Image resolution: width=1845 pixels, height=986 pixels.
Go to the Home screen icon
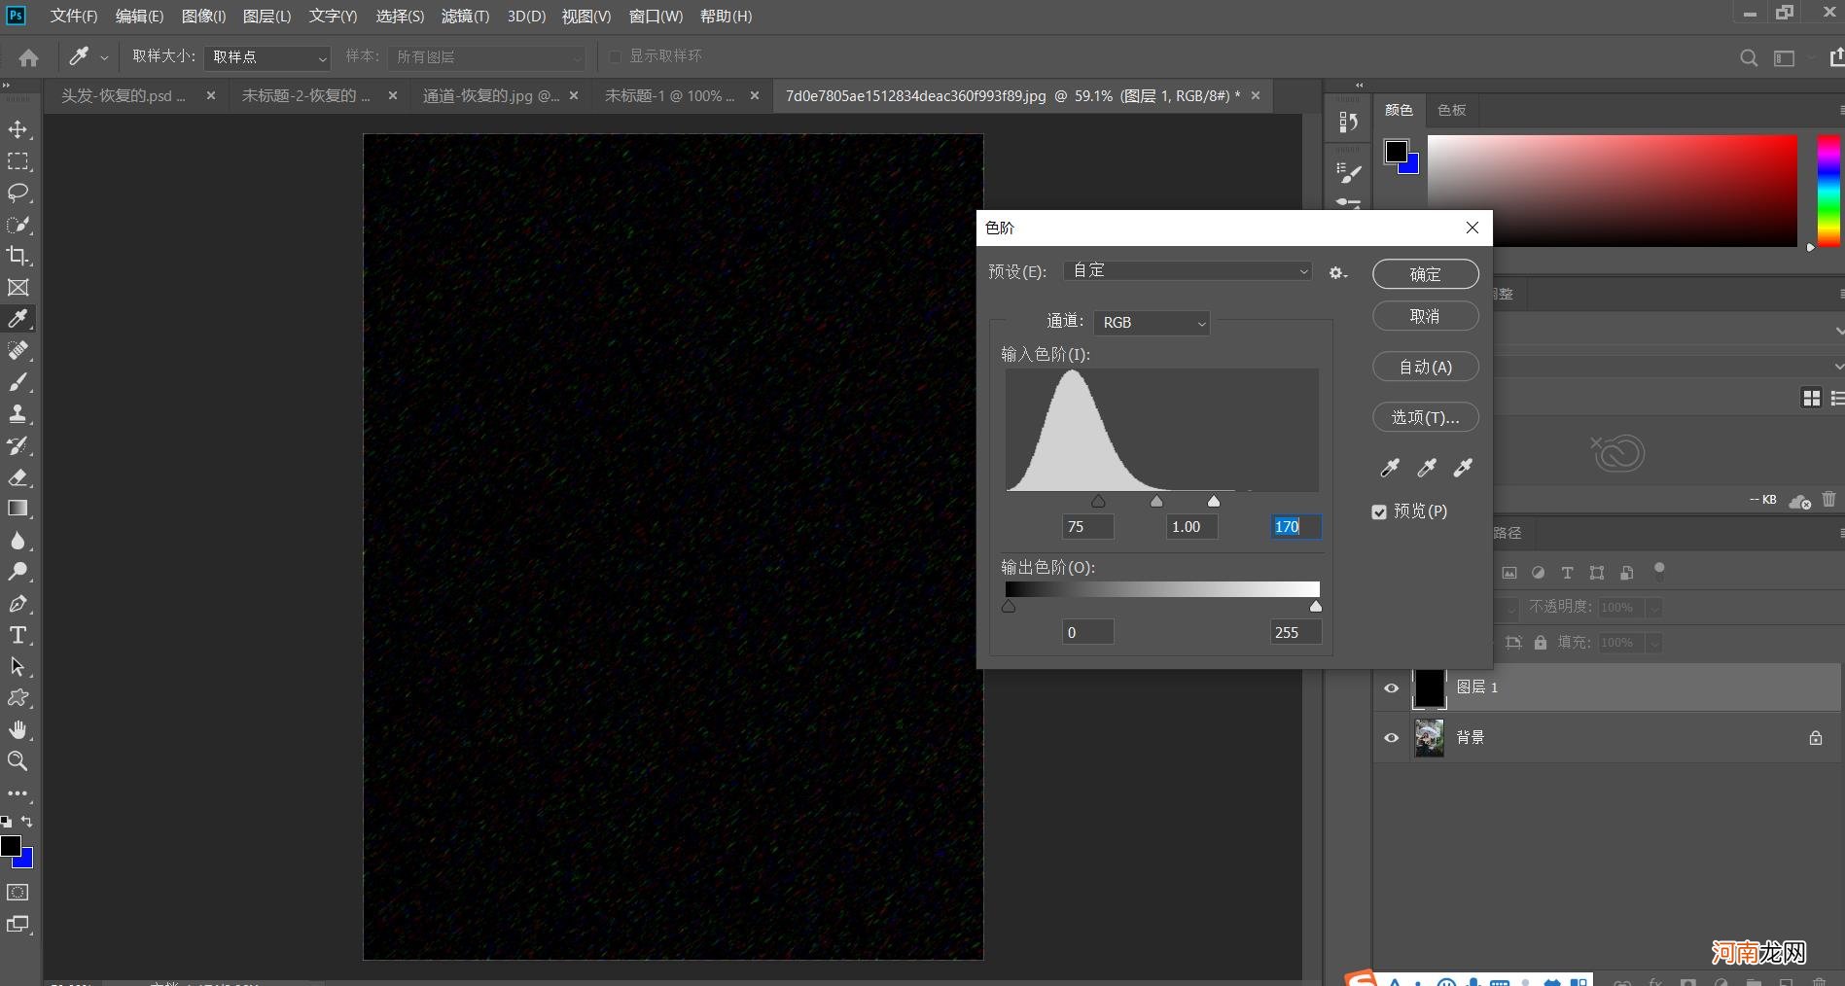(x=29, y=57)
